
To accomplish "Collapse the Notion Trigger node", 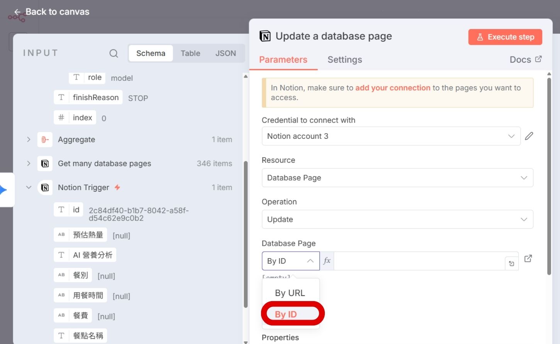I will (x=29, y=187).
